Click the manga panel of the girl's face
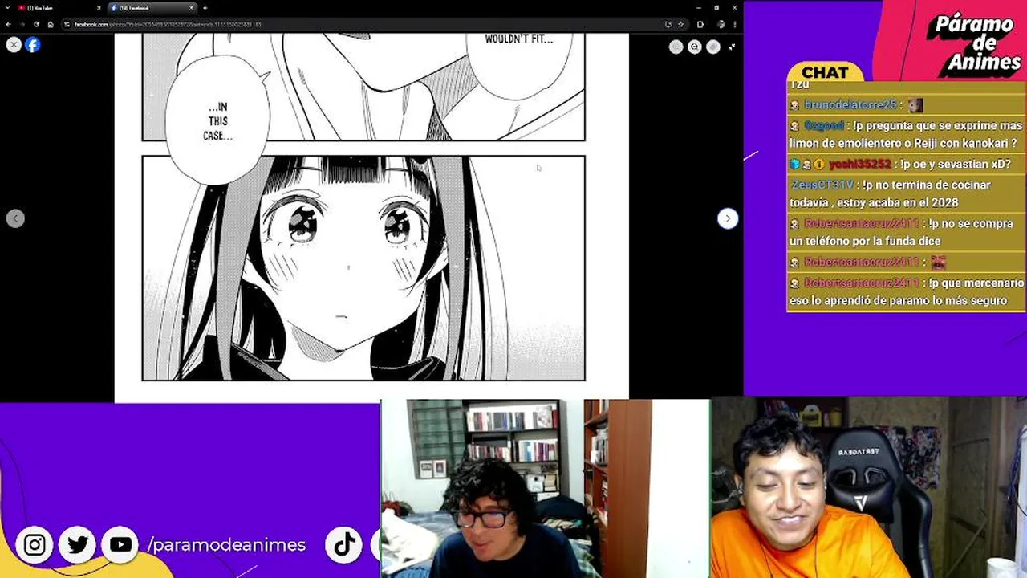Screen dimensions: 1027x578 pyautogui.click(x=363, y=268)
